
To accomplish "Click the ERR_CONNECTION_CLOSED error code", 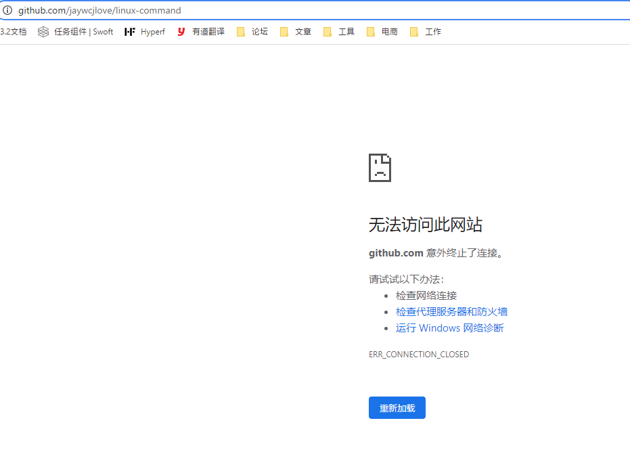I will click(x=419, y=355).
